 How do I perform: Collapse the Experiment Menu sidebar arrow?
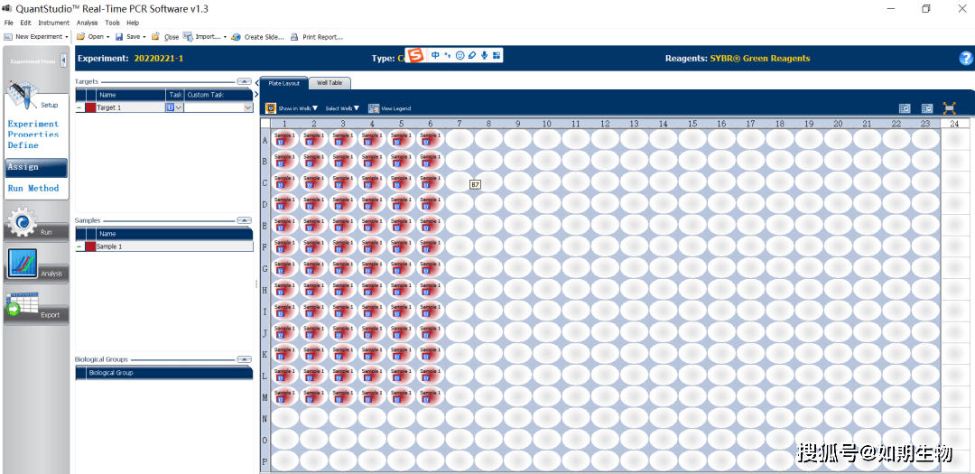tap(61, 61)
